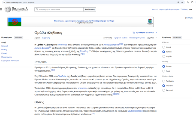Click in the Wikipedia search input field
The width and height of the screenshot is (196, 117).
(59, 9)
